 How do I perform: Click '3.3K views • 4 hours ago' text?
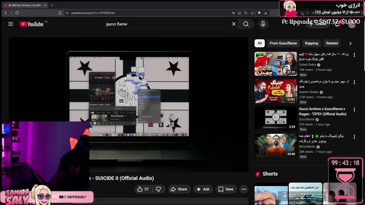coord(316,97)
